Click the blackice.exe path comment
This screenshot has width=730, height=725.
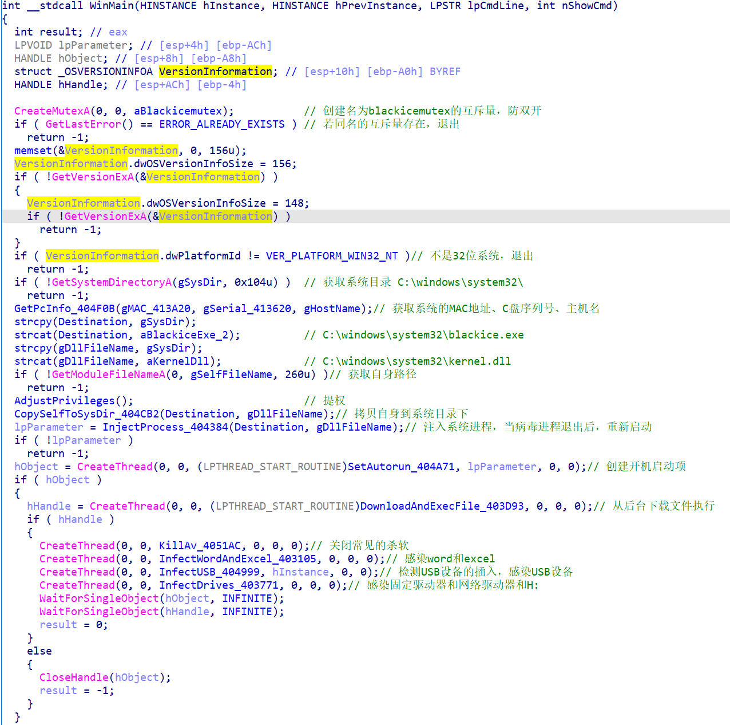pyautogui.click(x=414, y=335)
